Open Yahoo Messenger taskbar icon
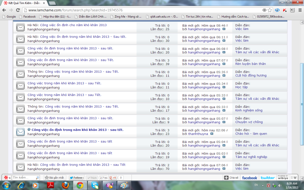Screen dimensions: 304x190 click(108, 186)
